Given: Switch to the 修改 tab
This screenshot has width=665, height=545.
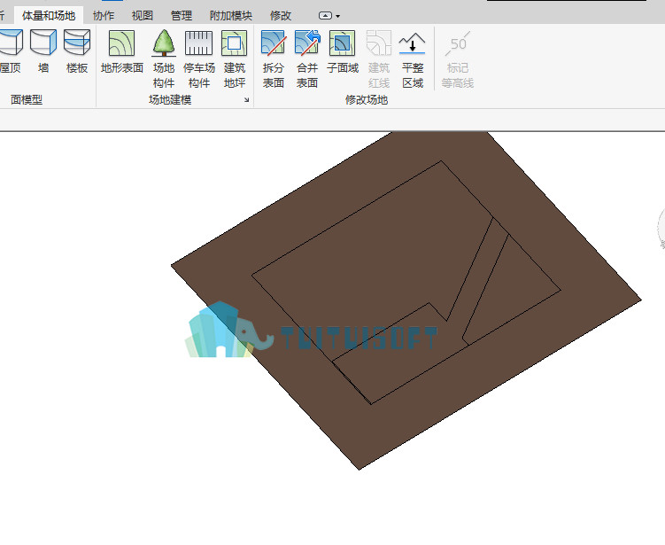Looking at the screenshot, I should pyautogui.click(x=281, y=16).
